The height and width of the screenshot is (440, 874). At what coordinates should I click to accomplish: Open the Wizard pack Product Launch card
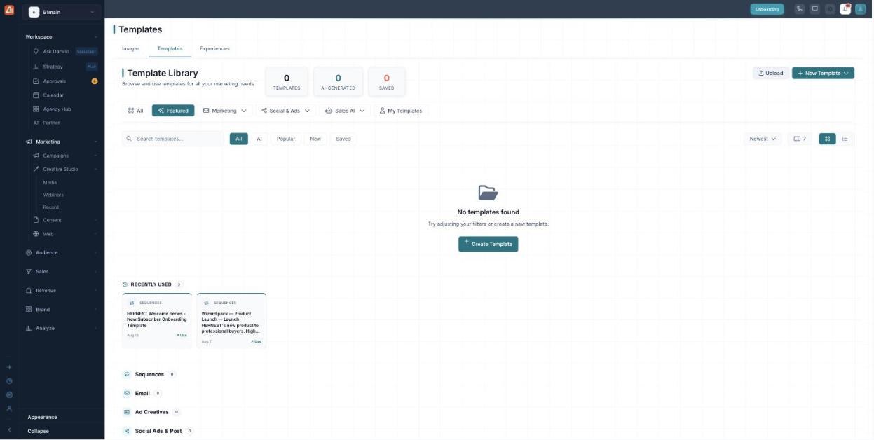click(231, 320)
